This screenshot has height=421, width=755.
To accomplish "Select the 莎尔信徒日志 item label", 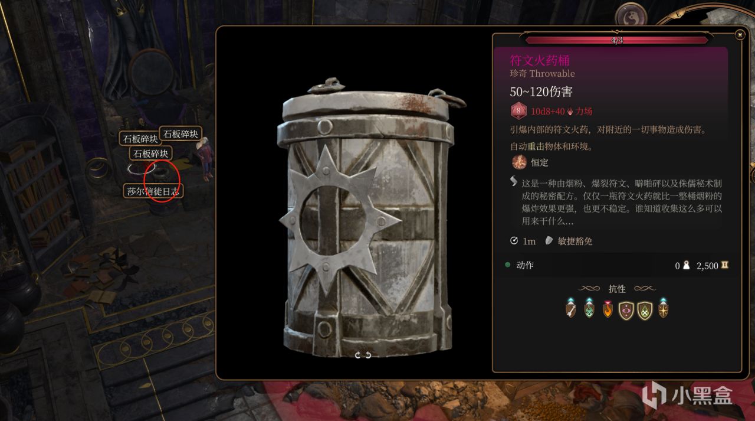I will [x=153, y=191].
